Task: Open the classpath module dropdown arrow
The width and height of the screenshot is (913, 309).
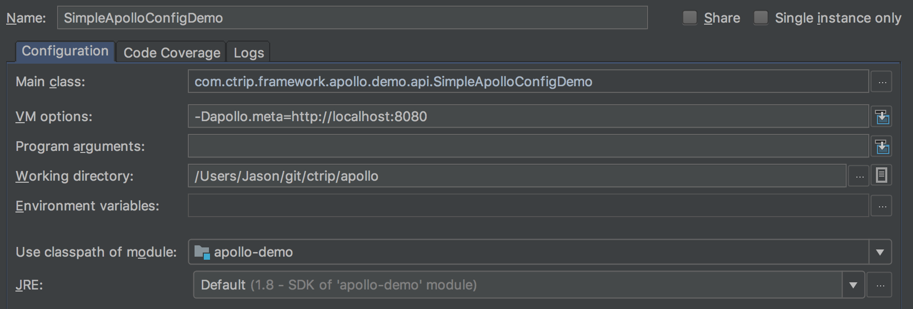Action: click(x=880, y=252)
